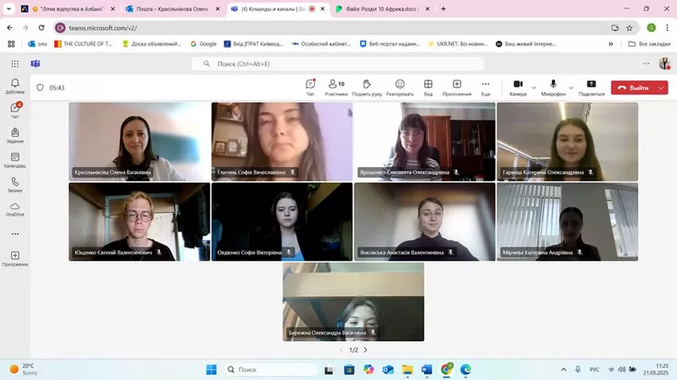This screenshot has width=677, height=380.
Task: Leave the meeting with red button
Action: pos(633,88)
